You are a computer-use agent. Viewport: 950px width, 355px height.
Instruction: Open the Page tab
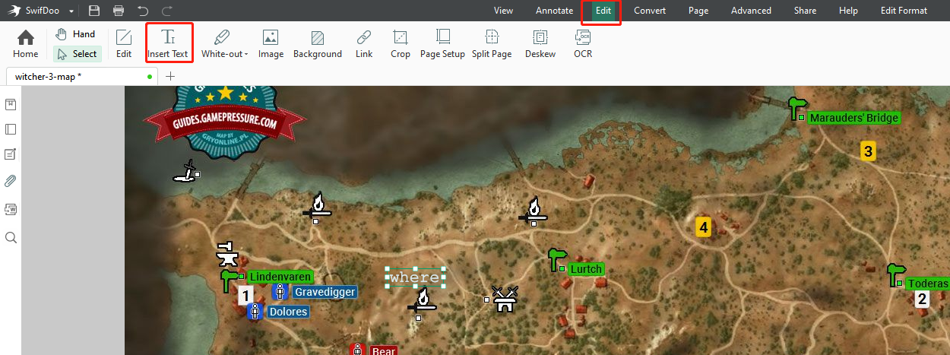point(698,11)
